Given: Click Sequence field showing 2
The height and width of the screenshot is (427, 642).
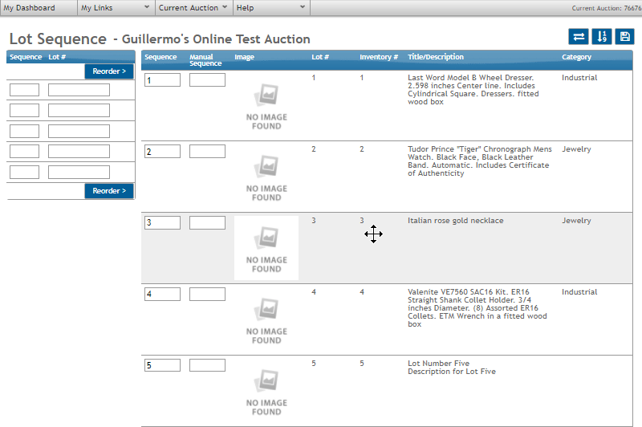Looking at the screenshot, I should click(163, 152).
